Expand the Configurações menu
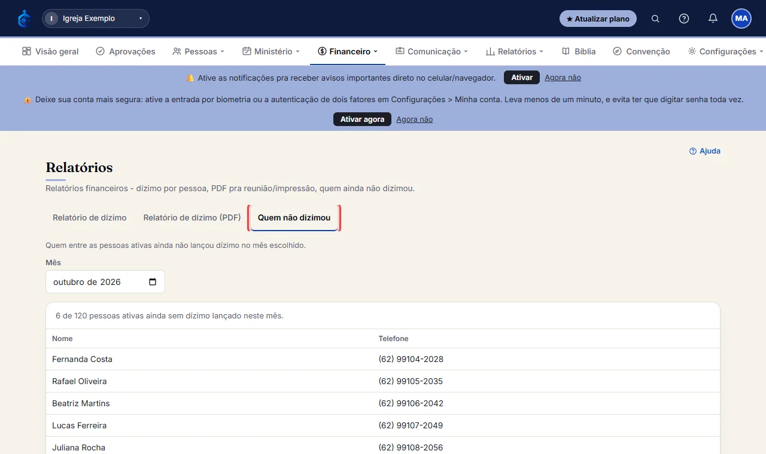 click(x=726, y=51)
